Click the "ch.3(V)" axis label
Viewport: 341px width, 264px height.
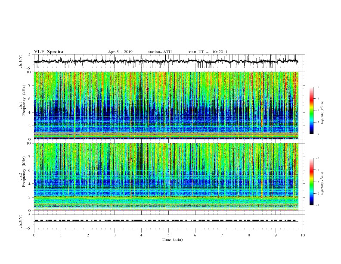coord(21,221)
